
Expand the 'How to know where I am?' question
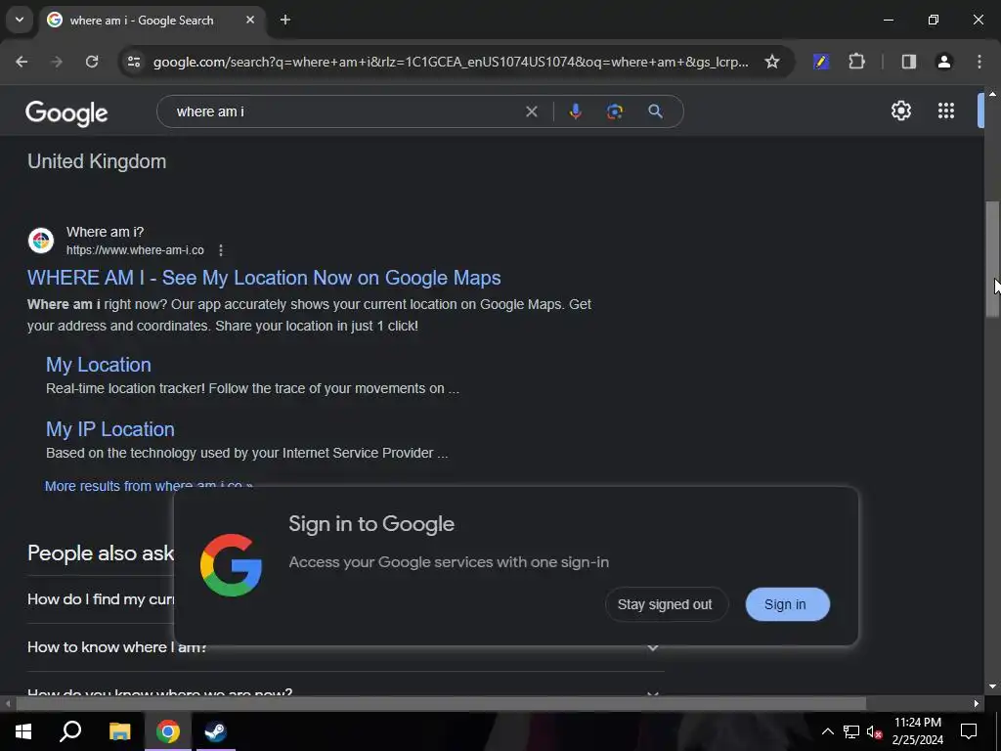click(x=652, y=647)
